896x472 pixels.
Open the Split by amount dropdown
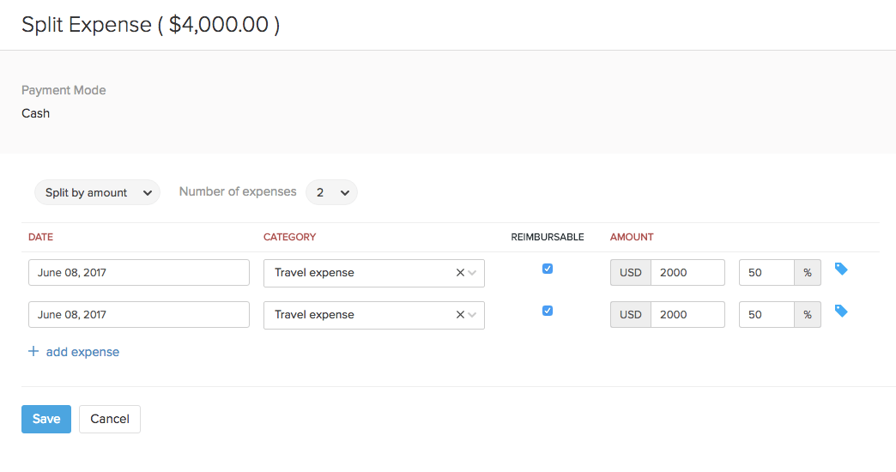[x=97, y=193]
